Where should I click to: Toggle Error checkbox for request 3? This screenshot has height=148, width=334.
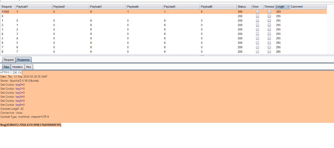point(257,30)
